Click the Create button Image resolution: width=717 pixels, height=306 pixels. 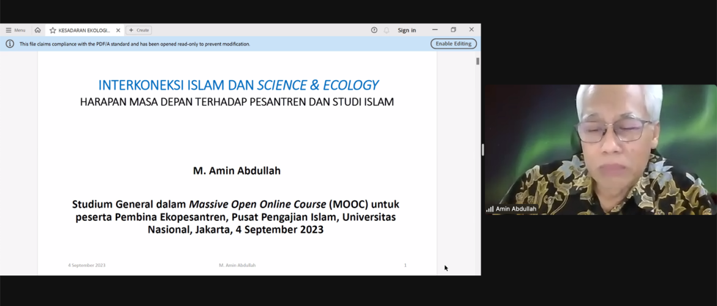139,30
